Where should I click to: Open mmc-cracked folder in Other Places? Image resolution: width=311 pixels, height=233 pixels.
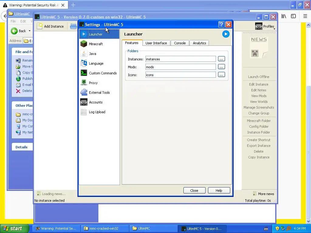25,114
